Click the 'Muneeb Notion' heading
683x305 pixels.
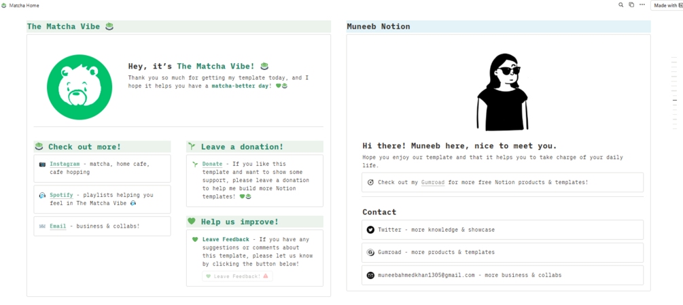coord(379,26)
